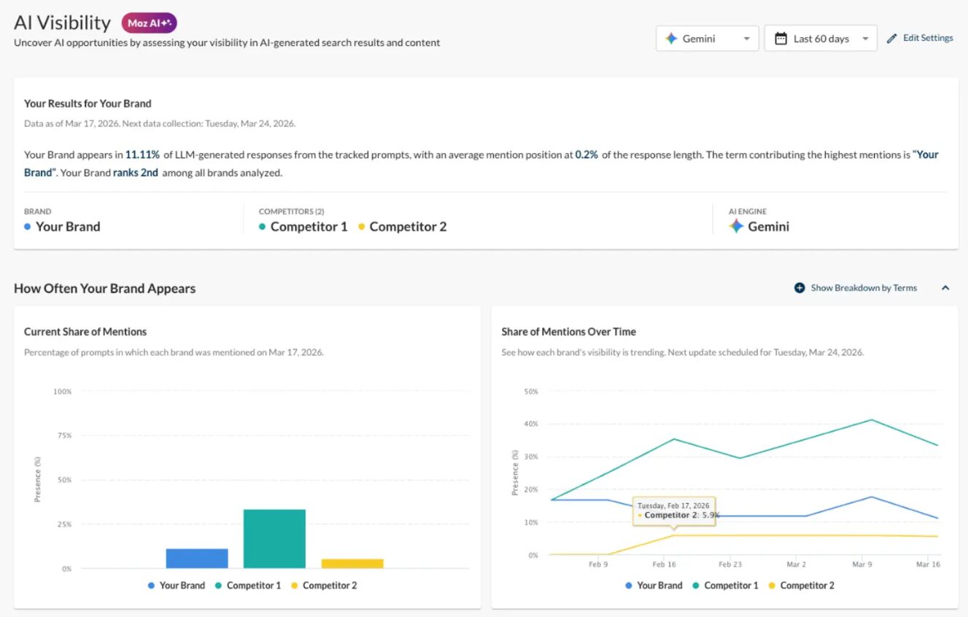Image resolution: width=968 pixels, height=617 pixels.
Task: Toggle Competitor 1 in bar chart legend
Action: tap(247, 586)
